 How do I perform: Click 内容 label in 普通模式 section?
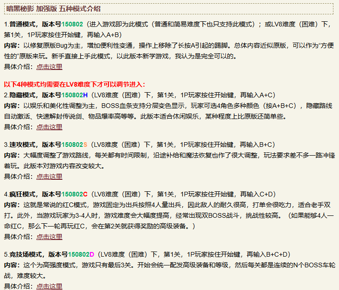pyautogui.click(x=12, y=45)
